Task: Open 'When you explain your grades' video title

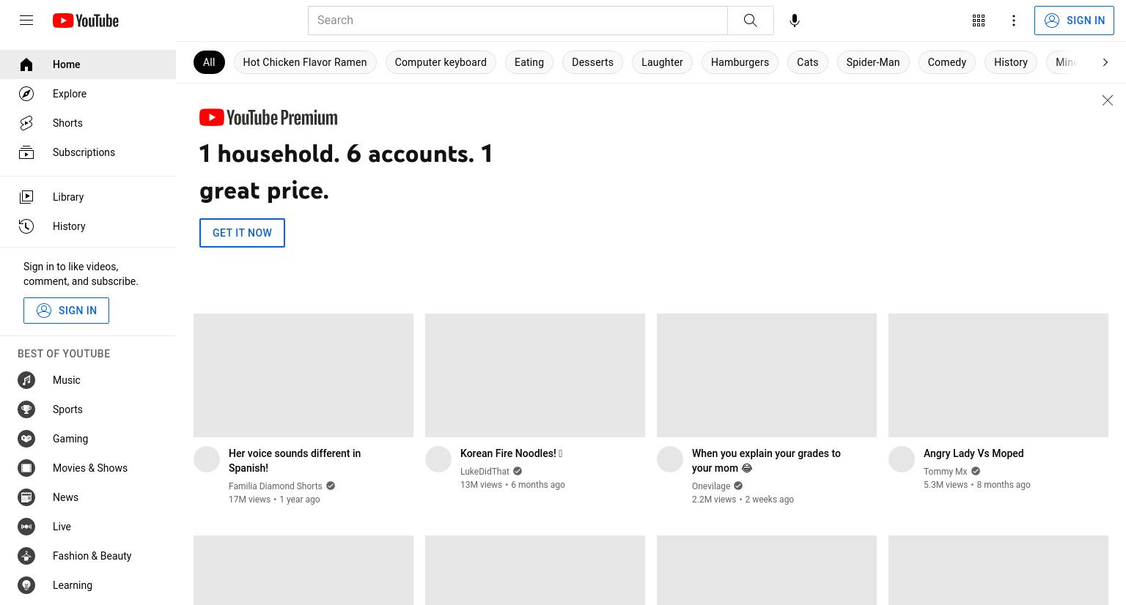Action: (x=766, y=461)
